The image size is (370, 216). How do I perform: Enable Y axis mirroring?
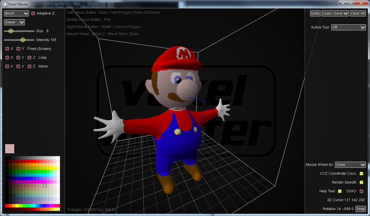coord(18,66)
